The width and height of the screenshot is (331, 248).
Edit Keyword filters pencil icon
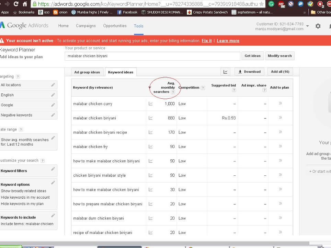click(53, 169)
